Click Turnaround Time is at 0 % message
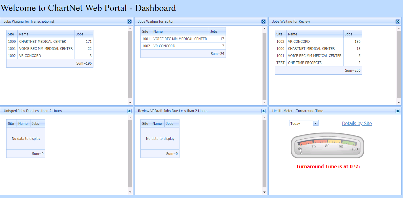The width and height of the screenshot is (403, 198). pos(328,166)
